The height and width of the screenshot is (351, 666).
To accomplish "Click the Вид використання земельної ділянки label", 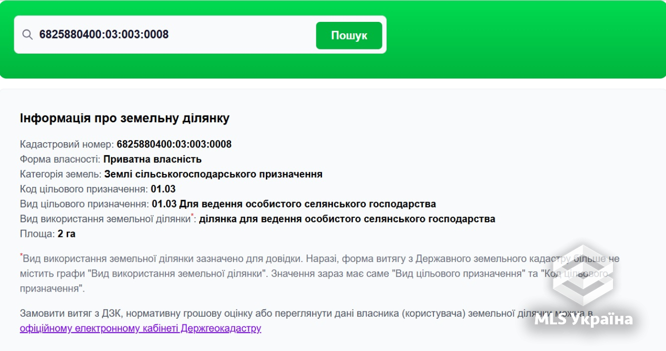I will [108, 219].
